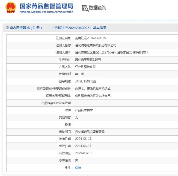The width and height of the screenshot is (178, 176).
Task: Click the 产品储存条件及有效期 label
Action: click(x=56, y=103)
